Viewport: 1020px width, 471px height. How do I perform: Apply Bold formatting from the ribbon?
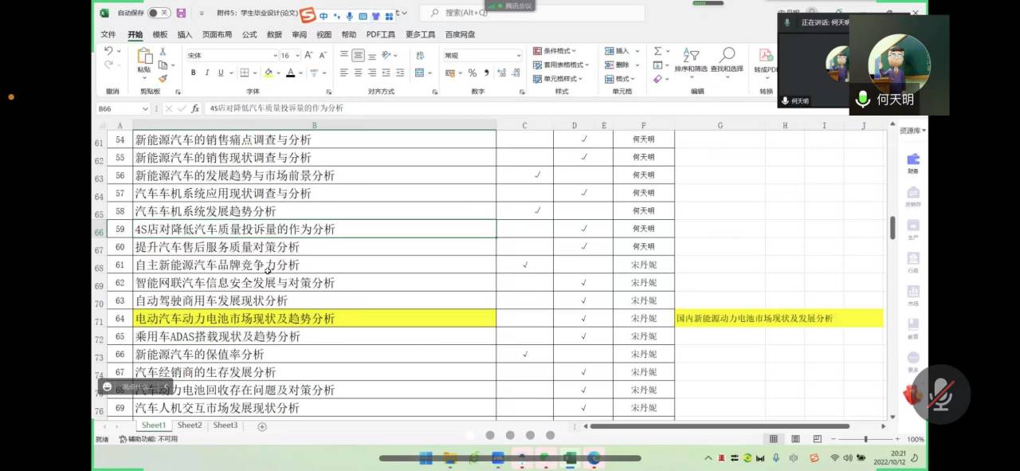193,73
